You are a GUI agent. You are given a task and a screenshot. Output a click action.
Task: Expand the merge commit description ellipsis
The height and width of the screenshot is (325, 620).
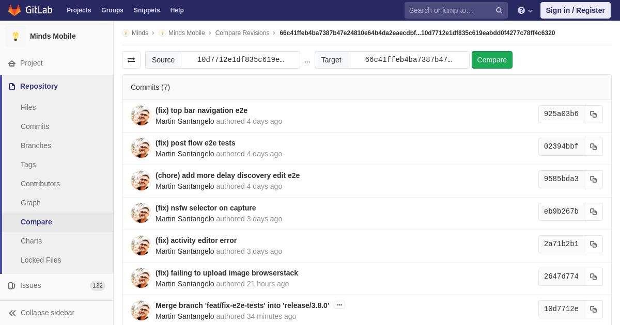[339, 305]
